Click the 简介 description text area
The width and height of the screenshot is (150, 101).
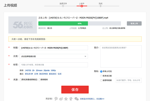point(121,56)
